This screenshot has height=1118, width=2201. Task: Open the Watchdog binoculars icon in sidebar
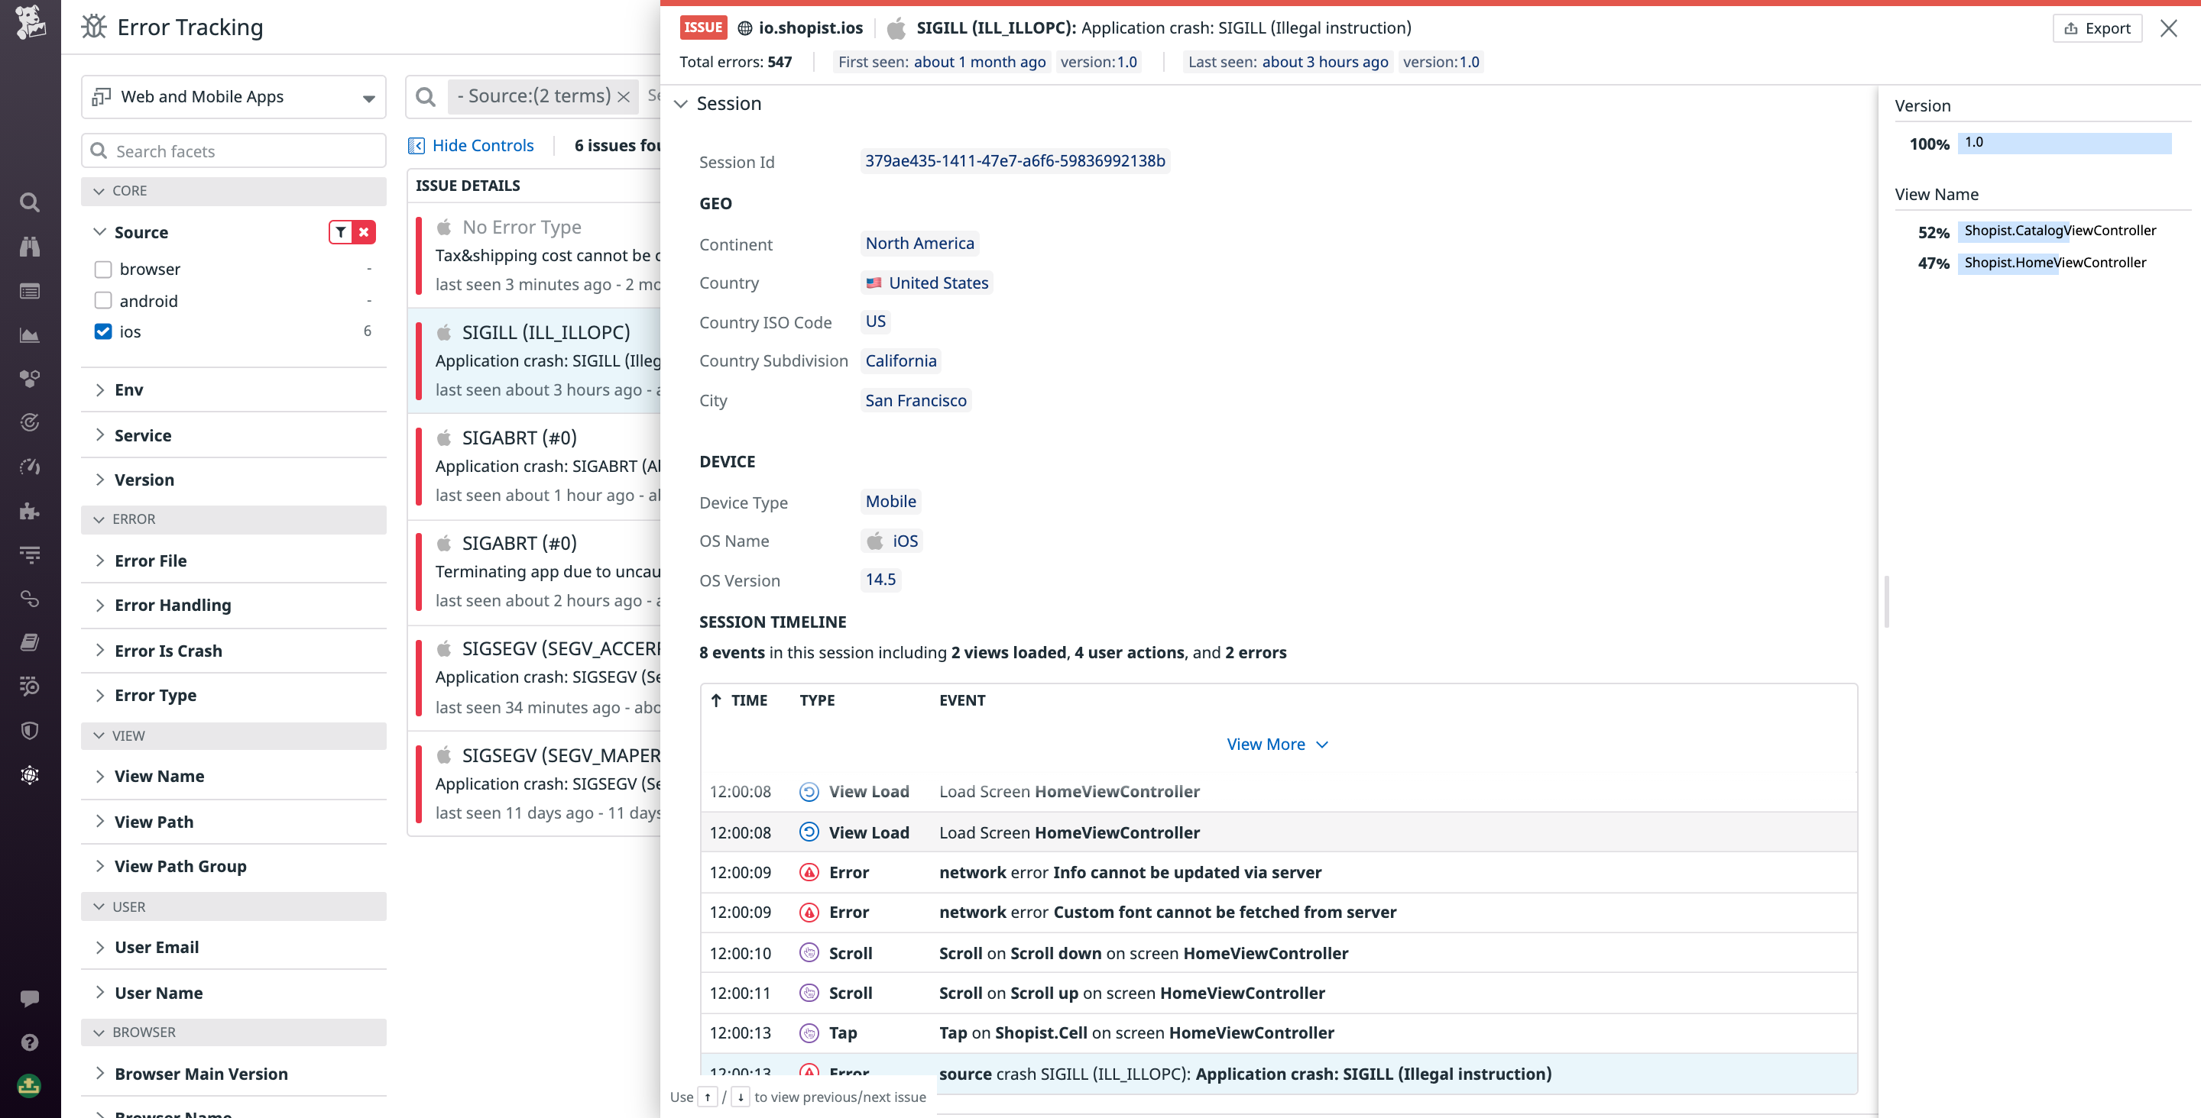(29, 247)
